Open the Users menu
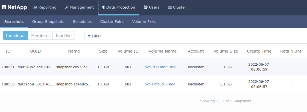The height and width of the screenshot is (112, 307). 152,7
